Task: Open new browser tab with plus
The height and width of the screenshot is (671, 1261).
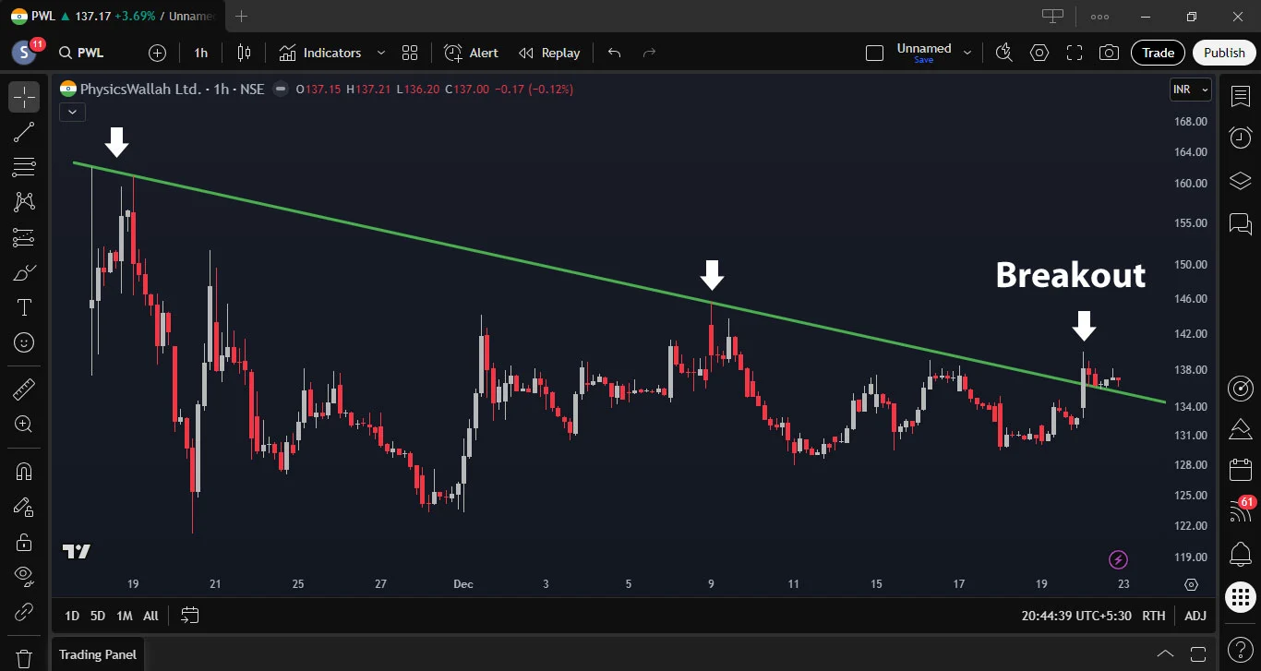Action: pyautogui.click(x=241, y=16)
